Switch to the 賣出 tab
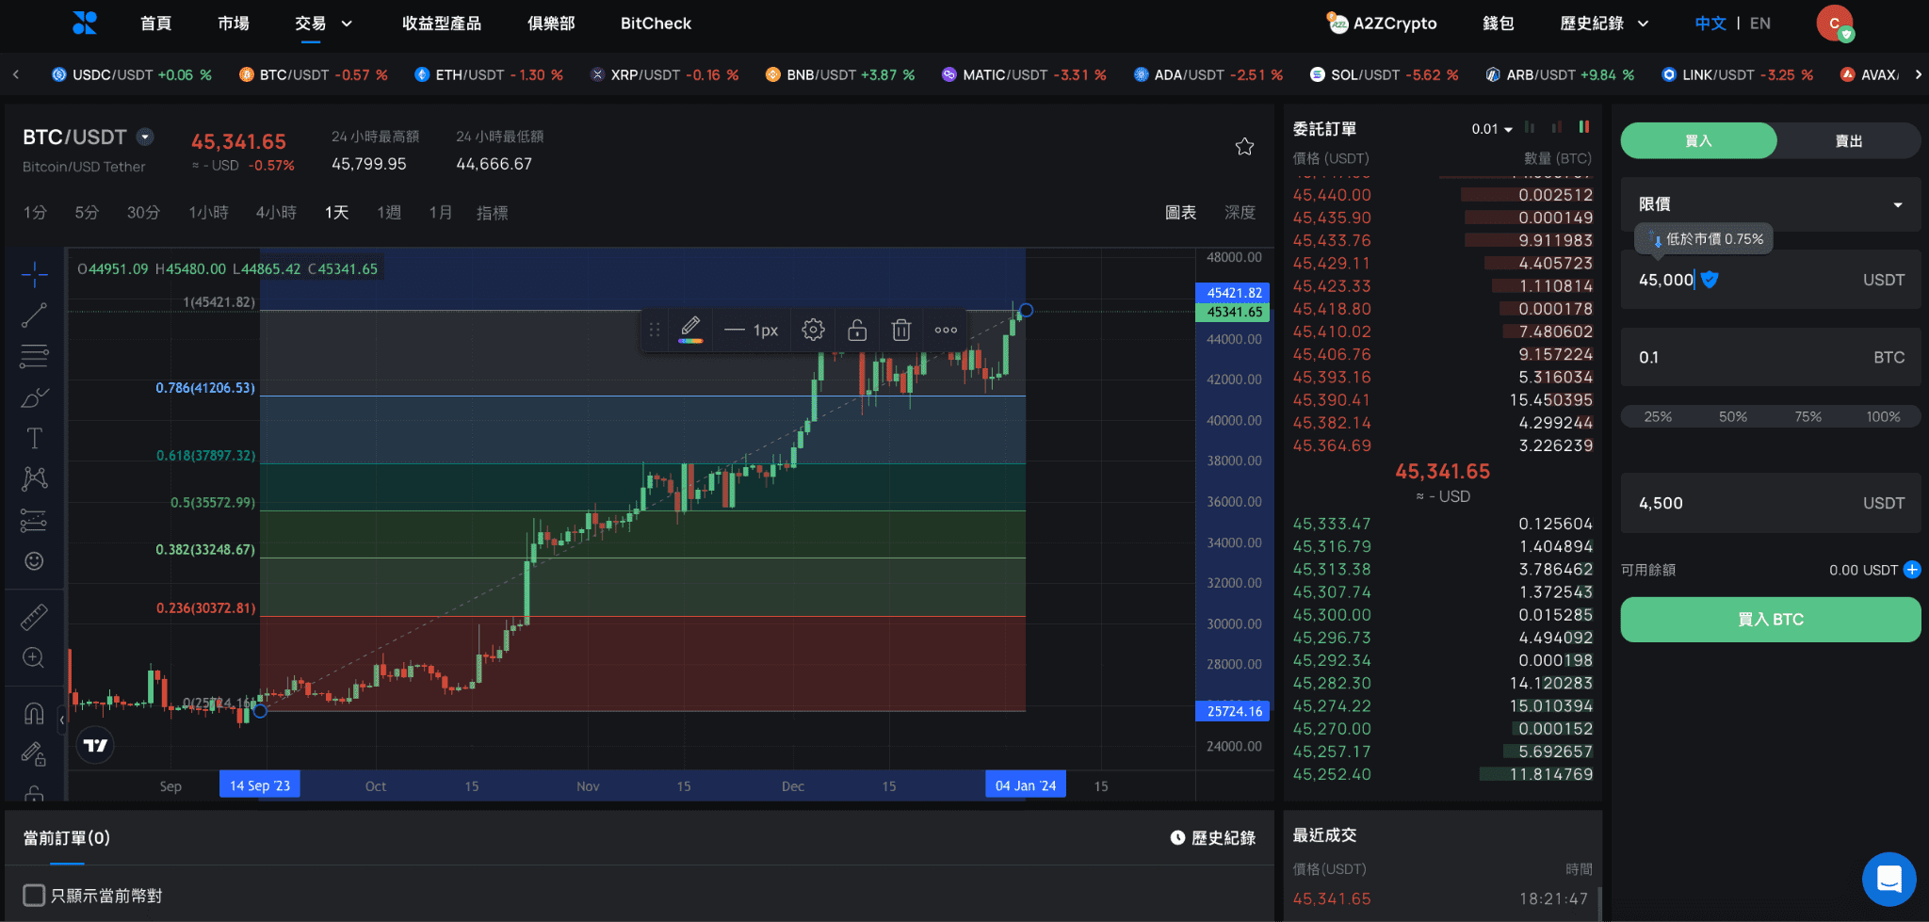This screenshot has height=922, width=1929. tap(1847, 139)
